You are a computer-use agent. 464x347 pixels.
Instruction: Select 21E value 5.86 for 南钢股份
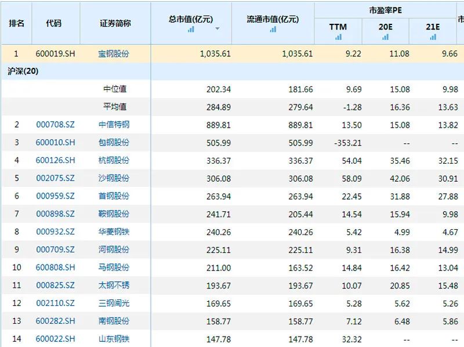[x=450, y=321]
